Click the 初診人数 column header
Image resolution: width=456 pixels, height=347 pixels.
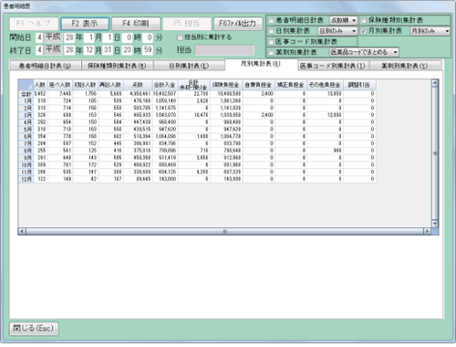click(x=85, y=85)
